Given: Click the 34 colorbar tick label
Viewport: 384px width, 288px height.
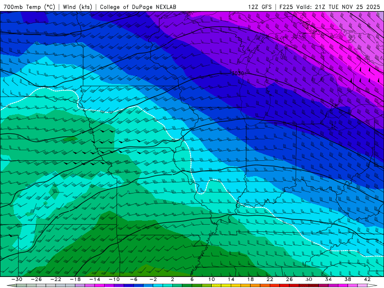Looking at the screenshot, I should tap(328, 279).
